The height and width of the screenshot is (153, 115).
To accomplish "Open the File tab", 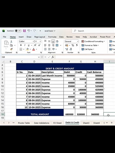I will tap(4, 37).
